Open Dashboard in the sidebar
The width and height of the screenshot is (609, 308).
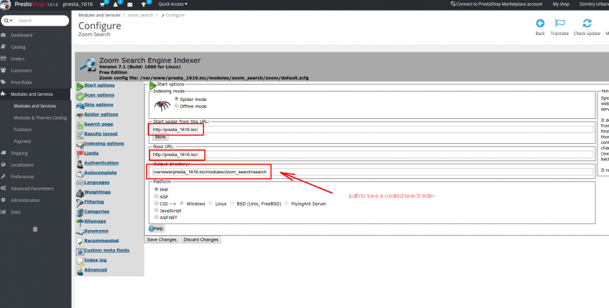pos(21,35)
